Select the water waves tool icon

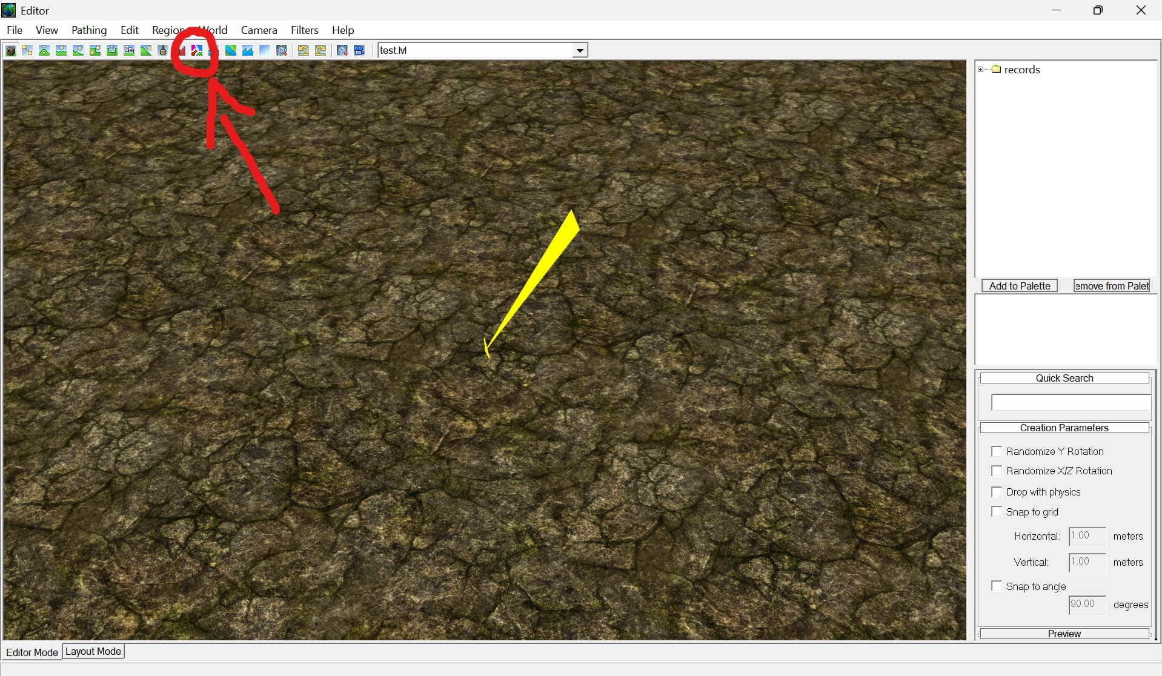[x=248, y=50]
